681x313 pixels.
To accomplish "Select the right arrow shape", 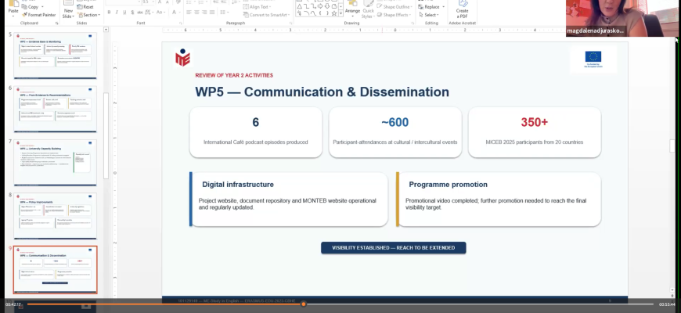I will [x=320, y=6].
